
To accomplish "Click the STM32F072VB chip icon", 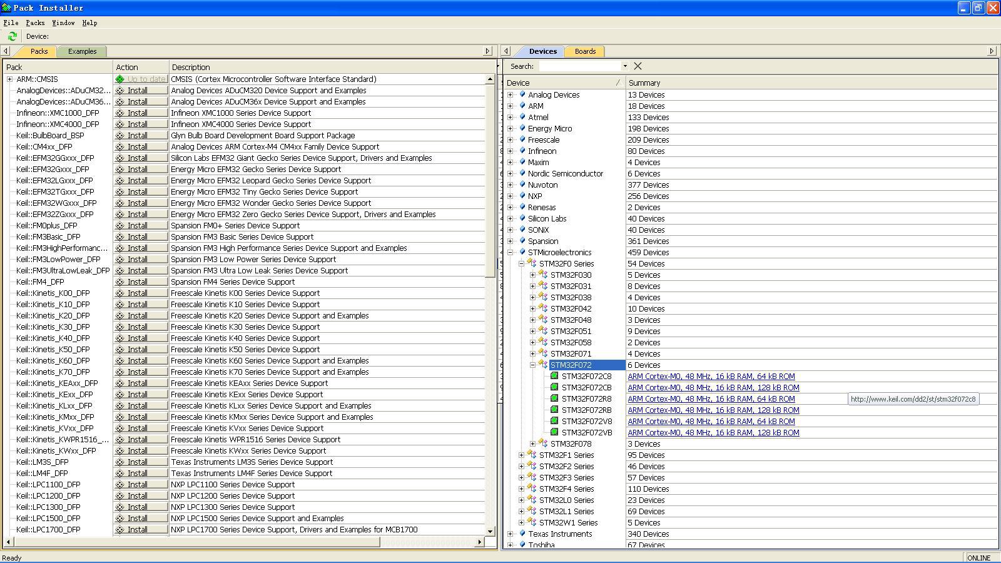I will (554, 432).
